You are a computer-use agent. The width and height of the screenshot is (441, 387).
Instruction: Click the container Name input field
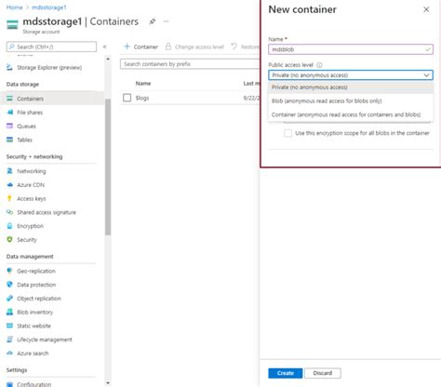point(351,49)
